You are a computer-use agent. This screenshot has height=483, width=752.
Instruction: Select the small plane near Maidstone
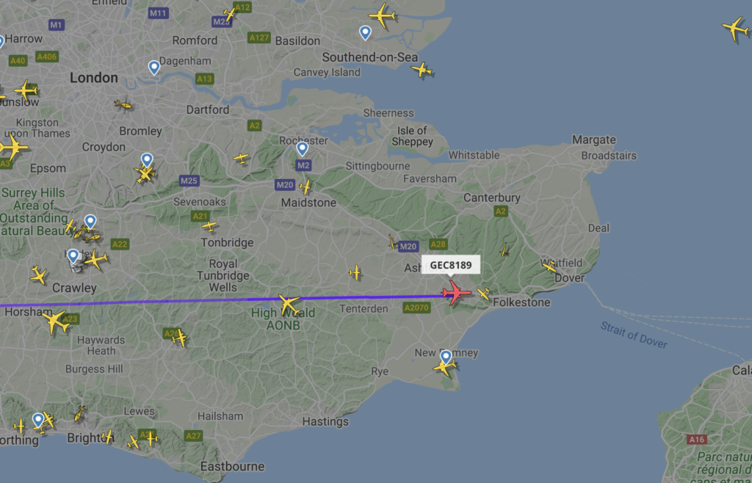[x=305, y=186]
